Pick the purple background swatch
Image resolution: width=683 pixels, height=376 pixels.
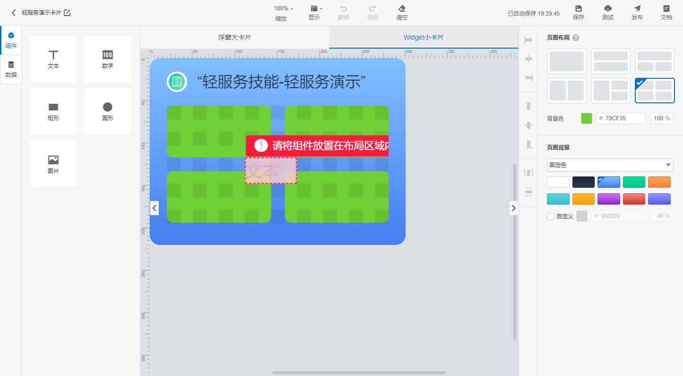(x=609, y=199)
